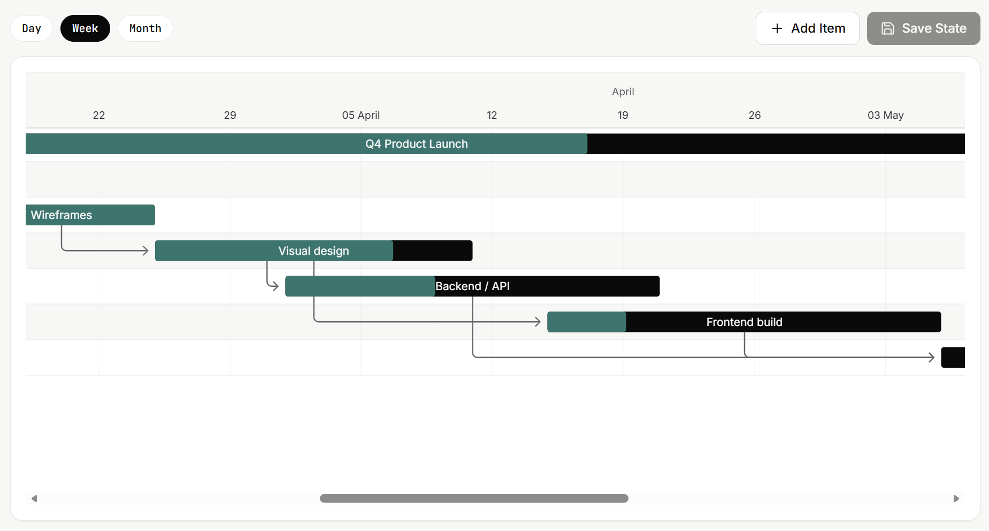Click the floppy disk save icon
Viewport: 989px width, 531px height.
(x=888, y=28)
